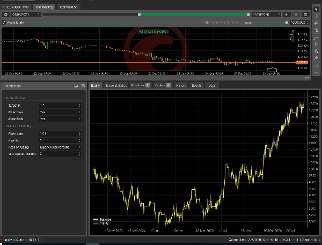
Task: Open the Logs tab
Action: (x=212, y=86)
